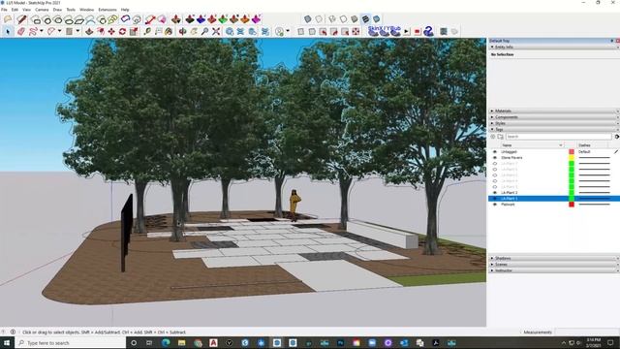This screenshot has width=620, height=349.
Task: Choose the Tape Measure tool
Action: (x=147, y=31)
